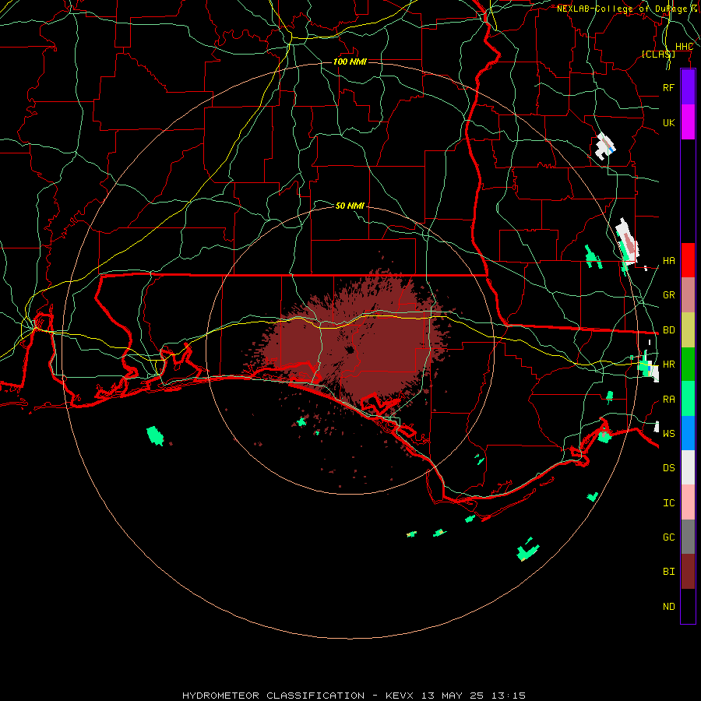Click the ND legend label
This screenshot has width=701, height=701.
click(x=668, y=607)
